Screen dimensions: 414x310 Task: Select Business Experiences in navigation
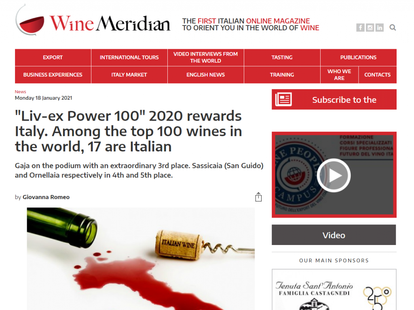(53, 75)
